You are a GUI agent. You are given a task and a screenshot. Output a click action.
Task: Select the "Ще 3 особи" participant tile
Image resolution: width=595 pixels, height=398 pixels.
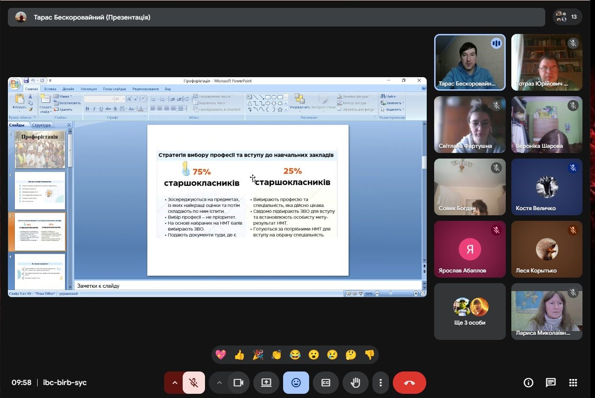tap(469, 312)
